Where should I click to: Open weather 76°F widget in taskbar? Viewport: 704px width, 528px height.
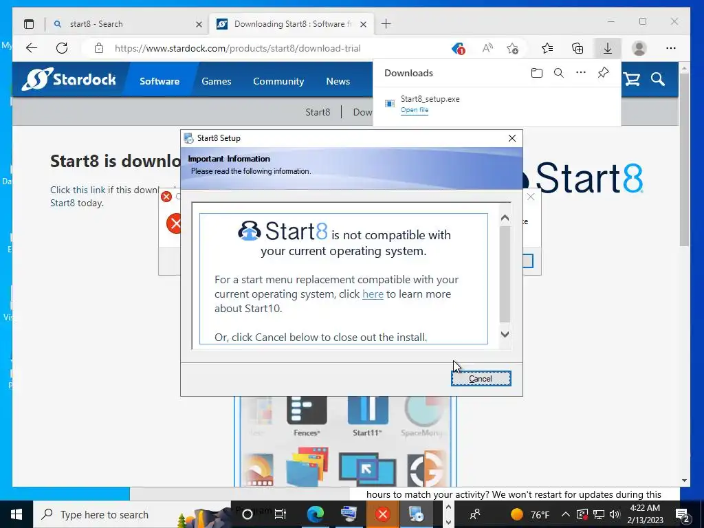click(530, 514)
